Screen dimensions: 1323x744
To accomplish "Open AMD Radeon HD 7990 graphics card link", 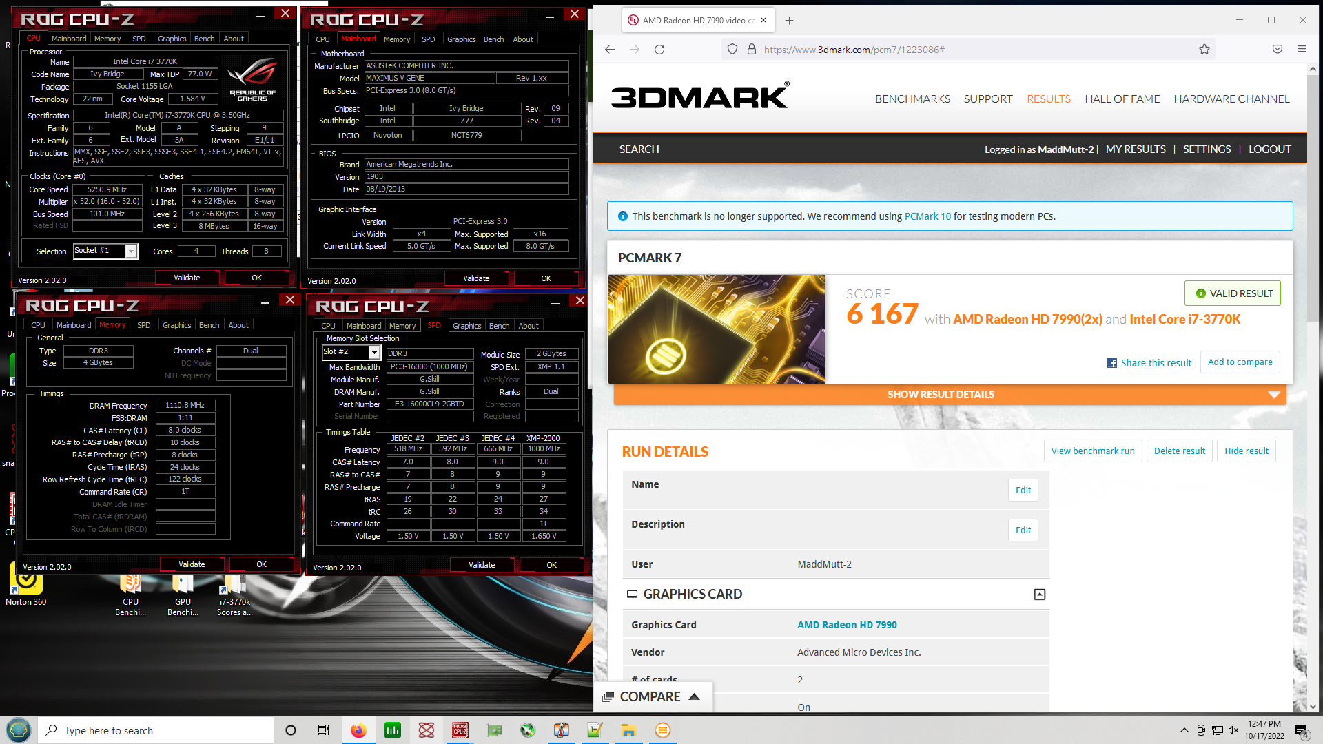I will 847,625.
